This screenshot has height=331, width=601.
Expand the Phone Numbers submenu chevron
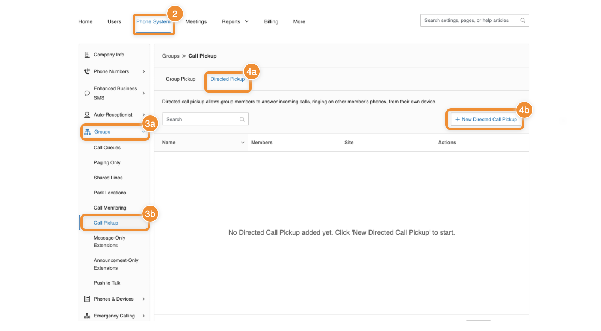point(143,71)
